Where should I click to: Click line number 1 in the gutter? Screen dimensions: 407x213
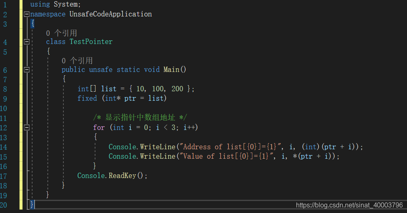(5, 5)
